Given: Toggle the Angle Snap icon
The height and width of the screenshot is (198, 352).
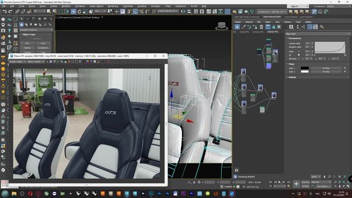Looking at the screenshot, I should pos(135,11).
